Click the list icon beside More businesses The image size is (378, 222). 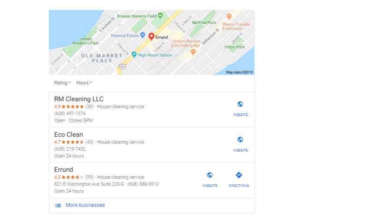[58, 206]
